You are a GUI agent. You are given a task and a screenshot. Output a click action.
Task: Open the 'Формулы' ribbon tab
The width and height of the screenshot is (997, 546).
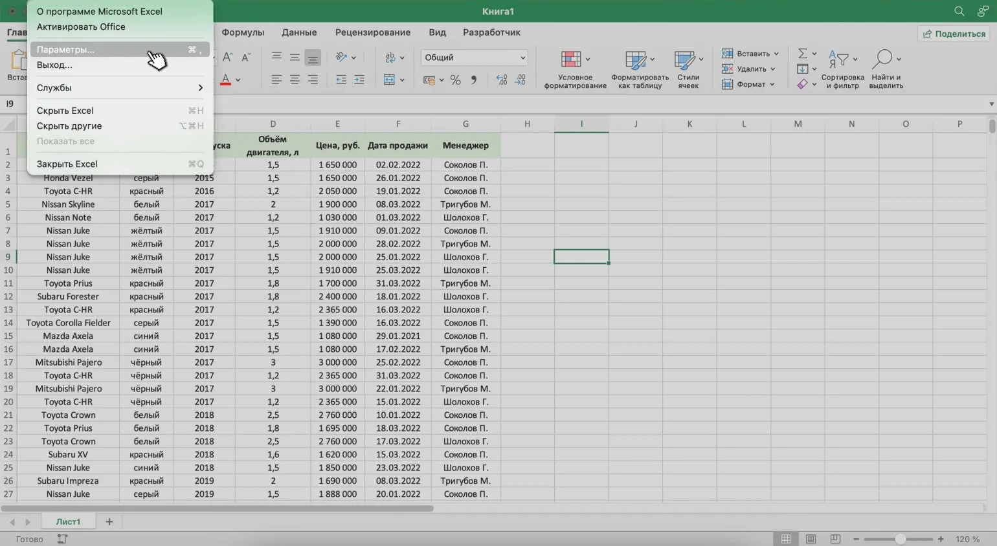pyautogui.click(x=243, y=32)
